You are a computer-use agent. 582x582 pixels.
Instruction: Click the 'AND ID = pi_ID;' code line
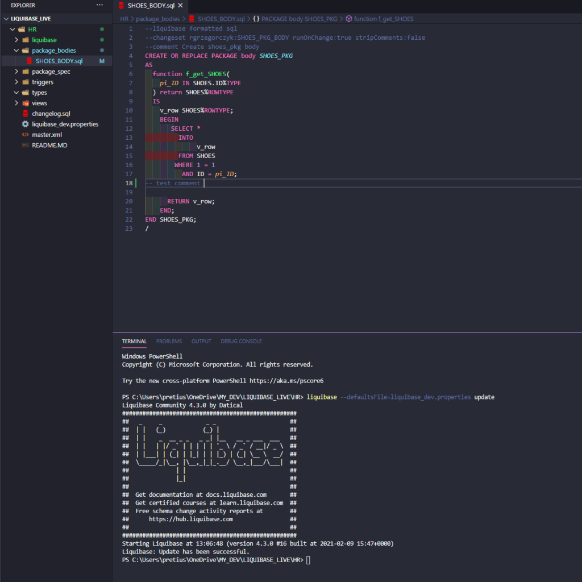pos(209,174)
